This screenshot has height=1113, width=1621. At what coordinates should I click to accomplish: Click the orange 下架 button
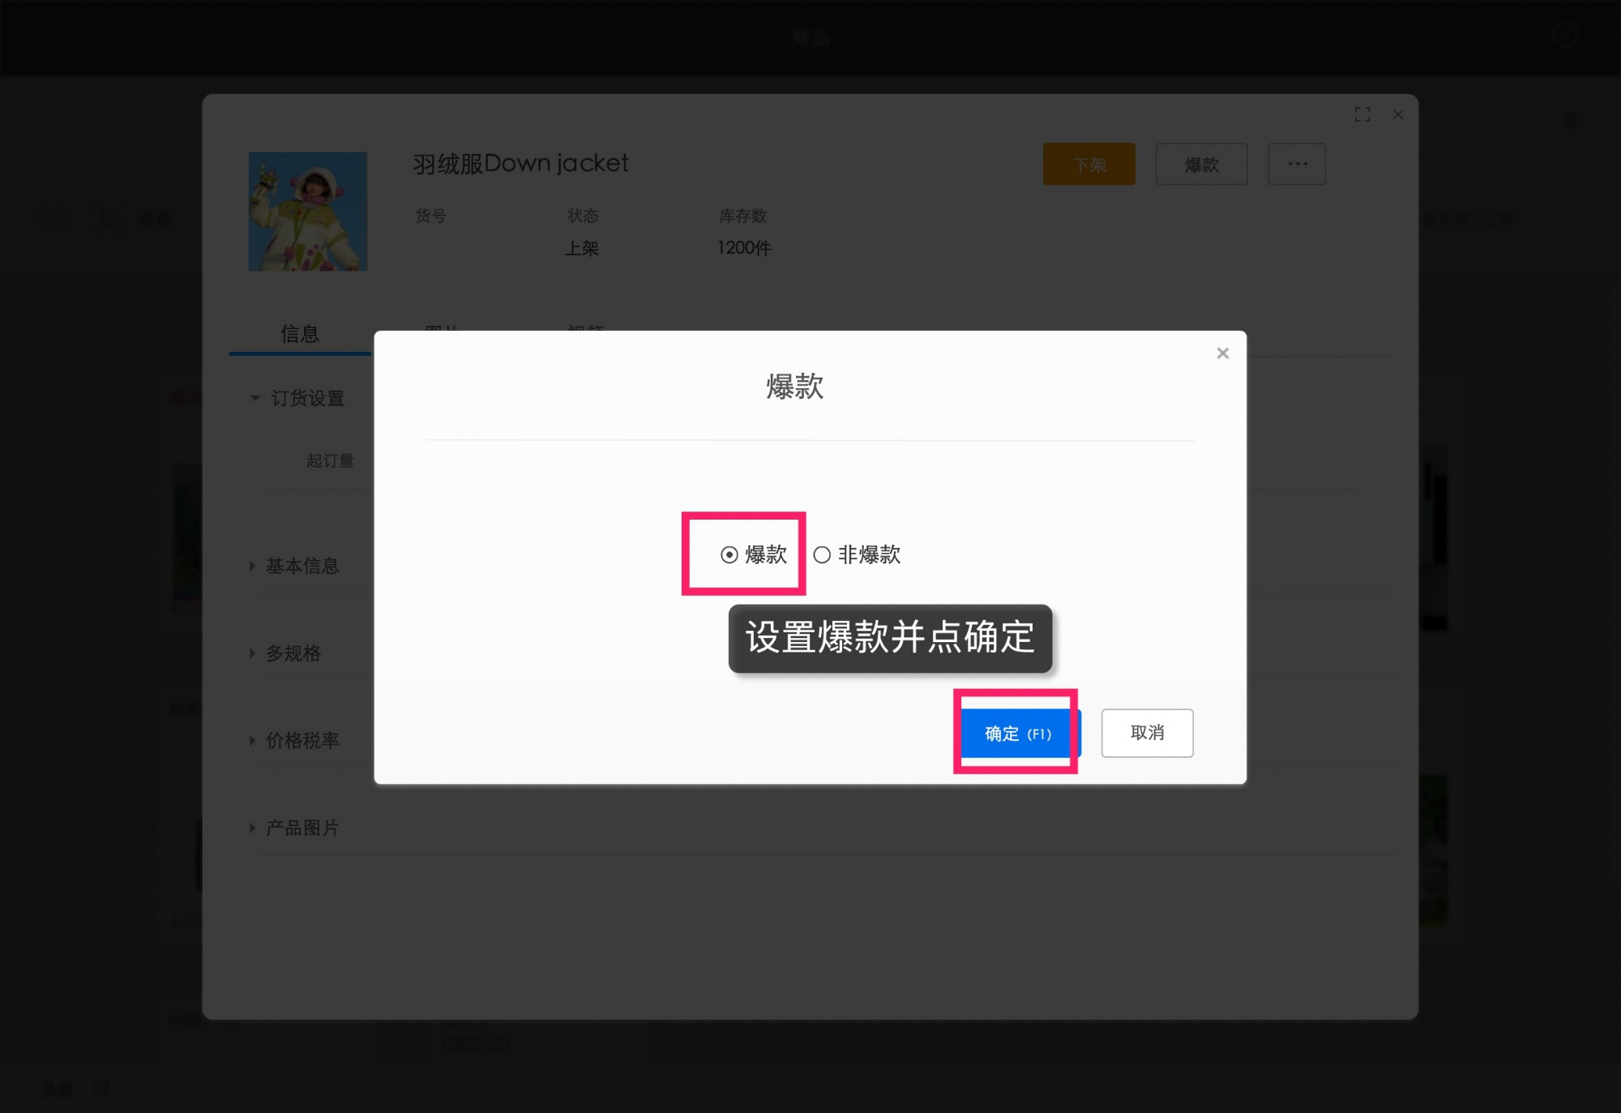point(1089,164)
